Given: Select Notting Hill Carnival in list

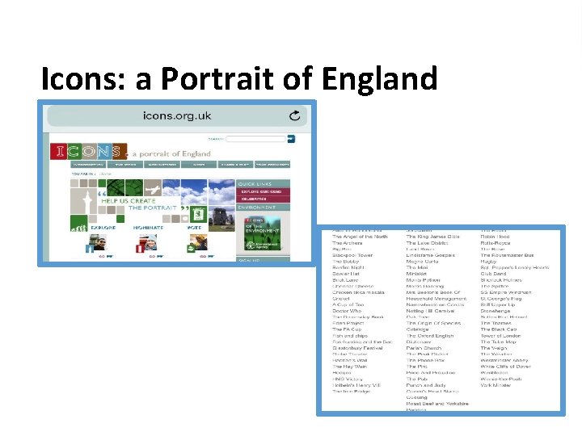Looking at the screenshot, I should click(x=430, y=311).
